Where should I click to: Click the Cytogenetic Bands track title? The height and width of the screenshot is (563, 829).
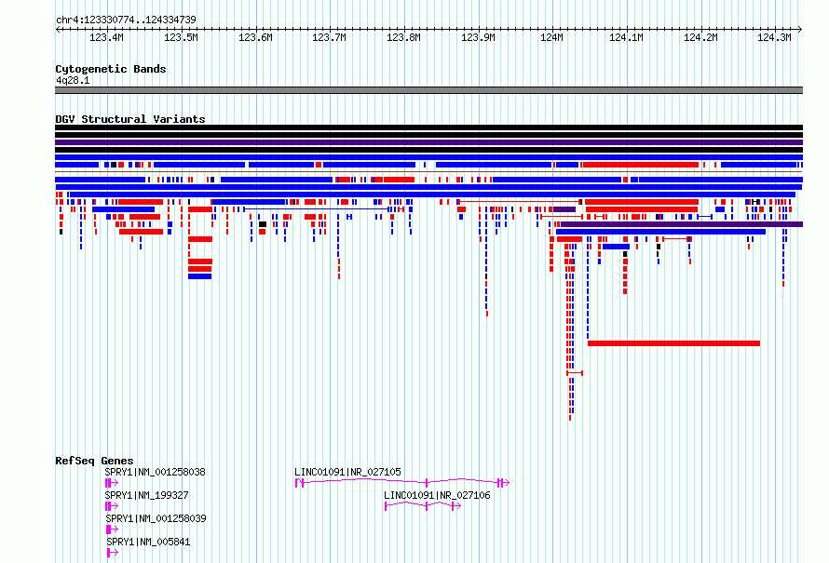[111, 69]
